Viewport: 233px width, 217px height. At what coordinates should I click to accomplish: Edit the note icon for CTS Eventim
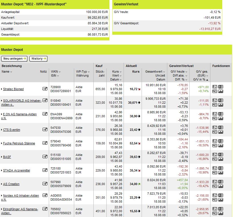coord(45,129)
